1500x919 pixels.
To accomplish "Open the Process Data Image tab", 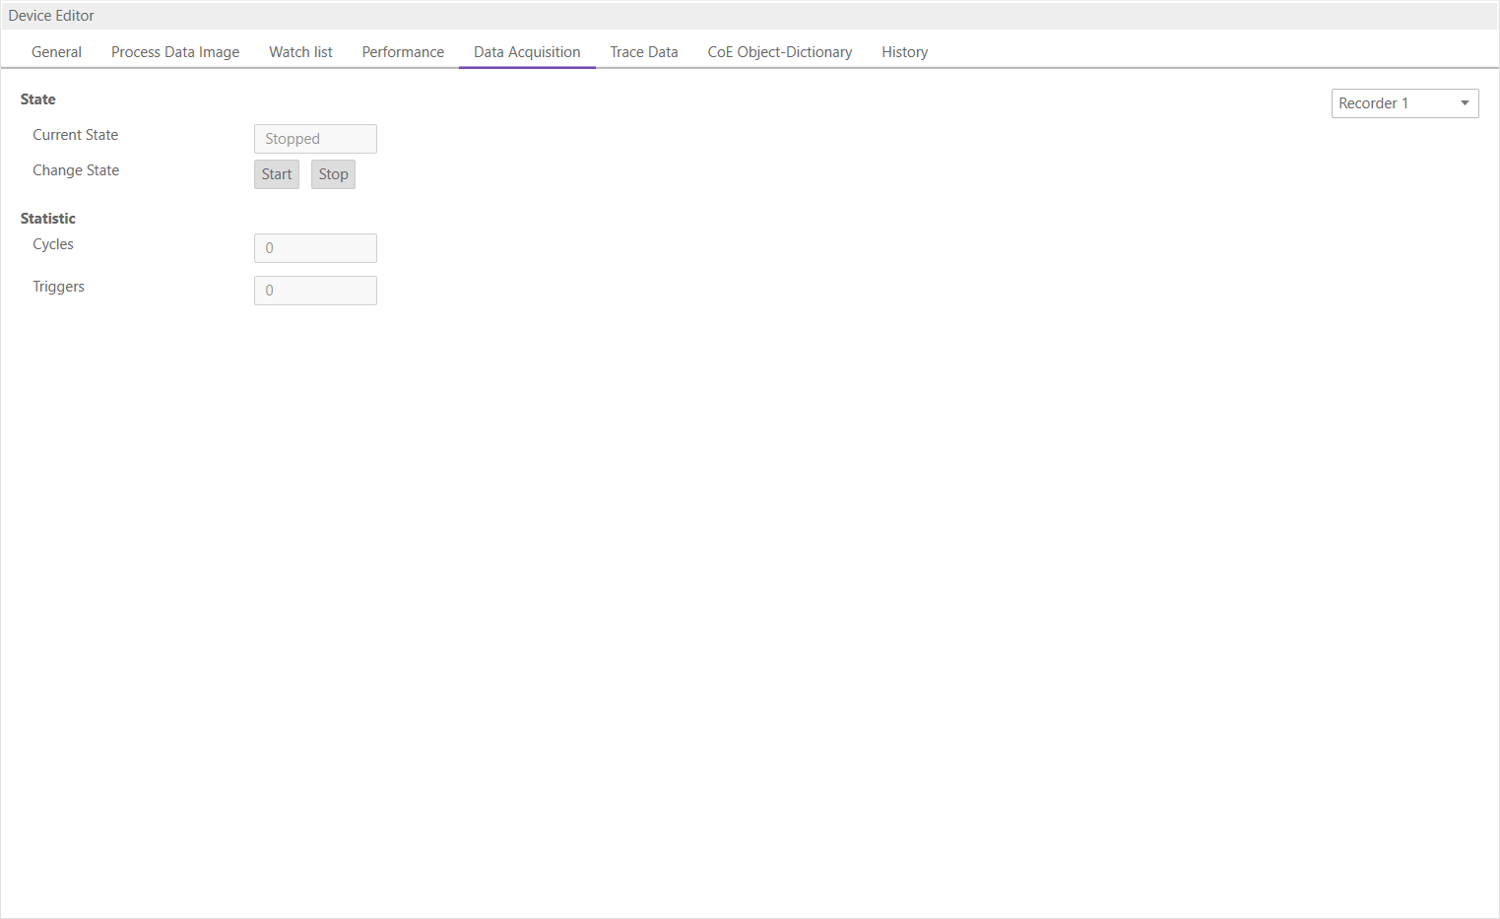I will point(174,51).
